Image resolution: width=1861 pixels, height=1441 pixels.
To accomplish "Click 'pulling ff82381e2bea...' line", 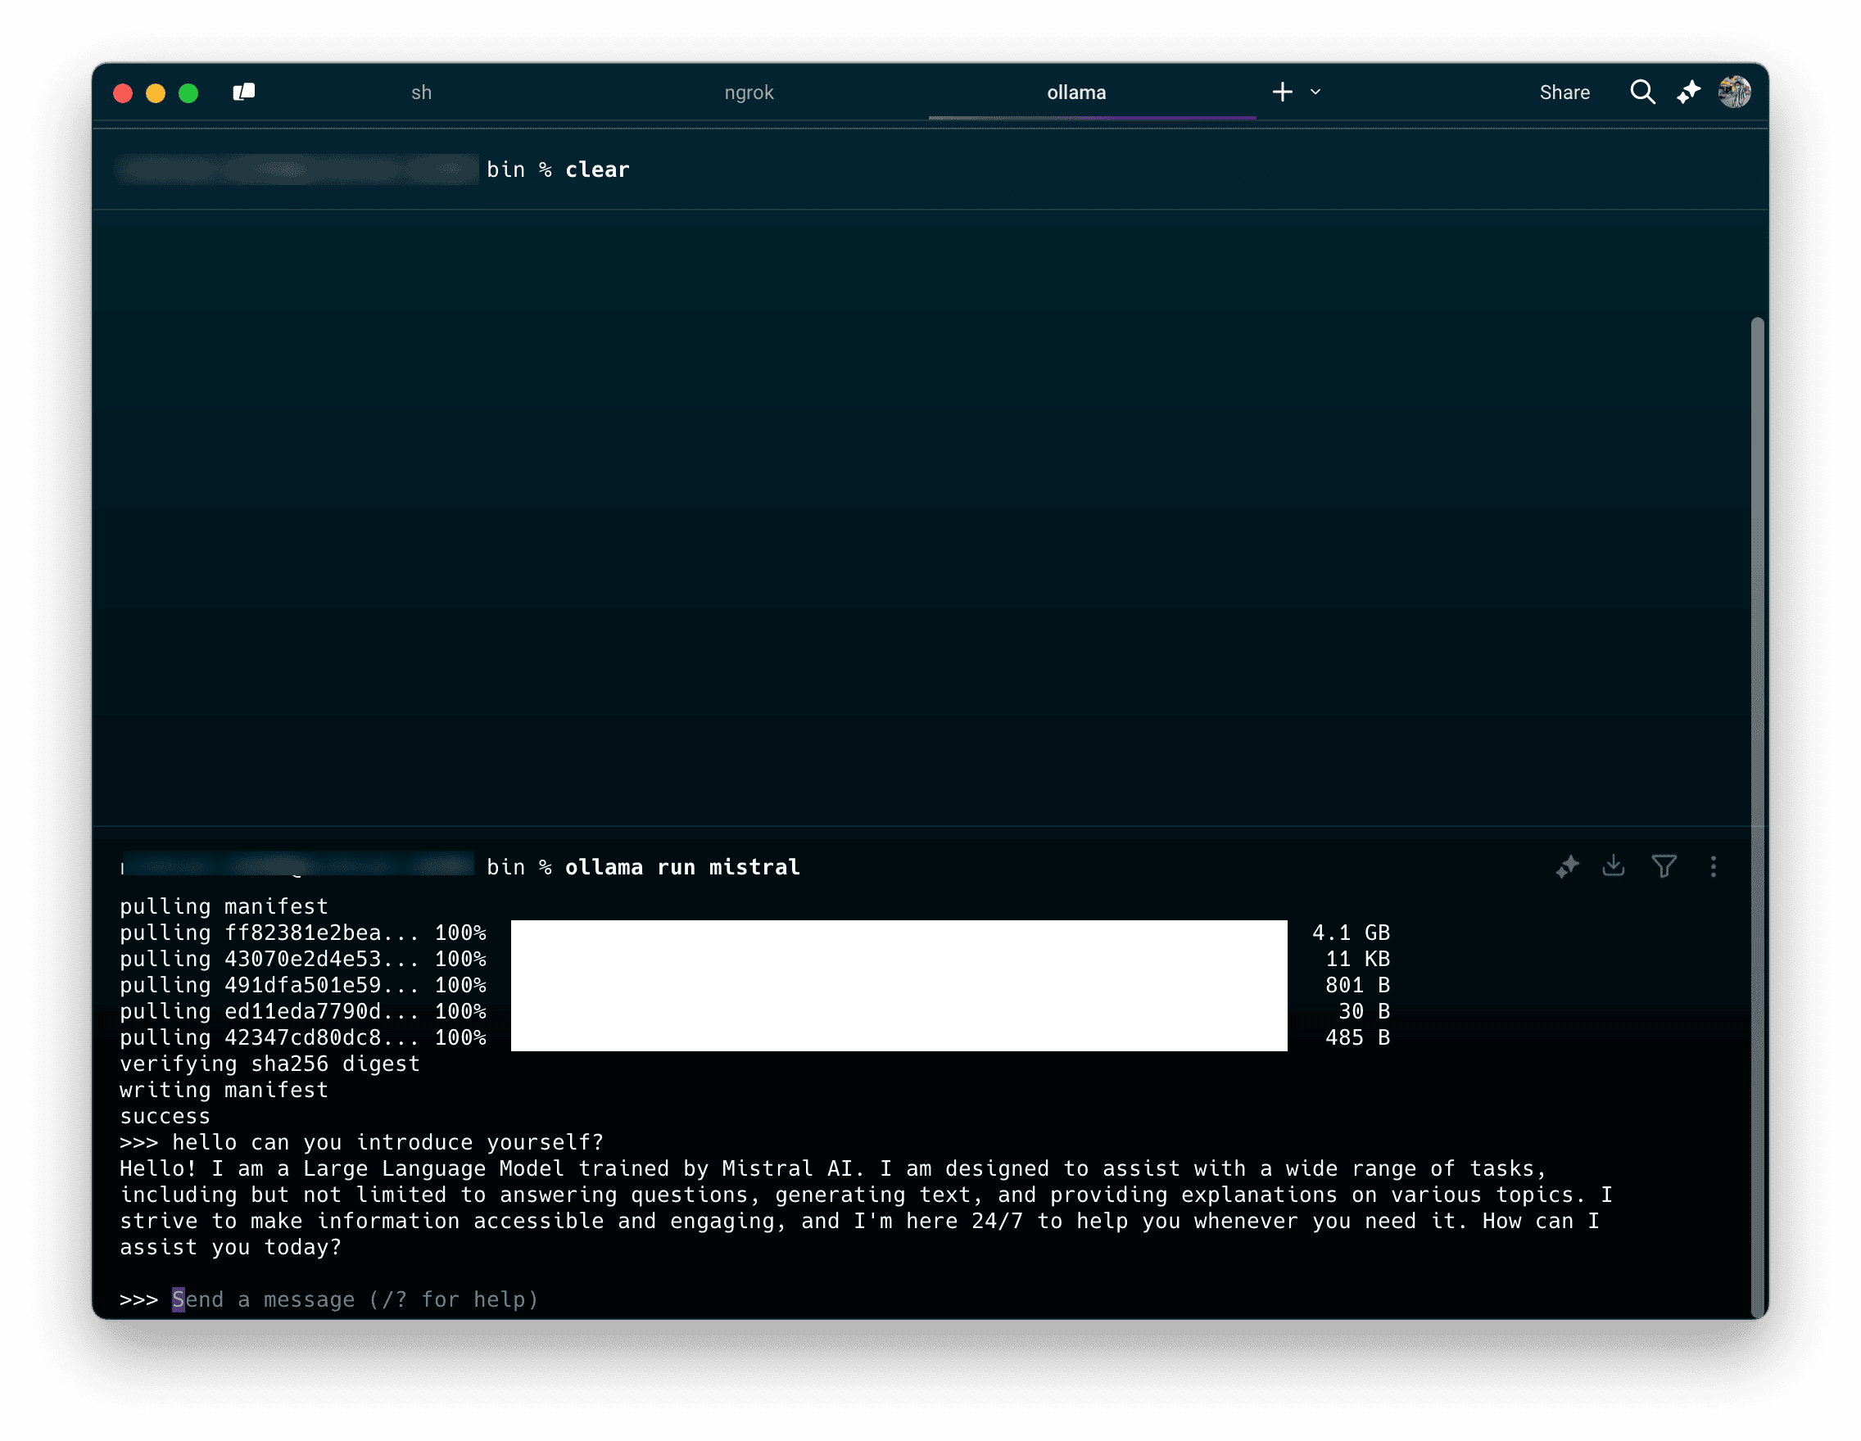I will click(269, 933).
